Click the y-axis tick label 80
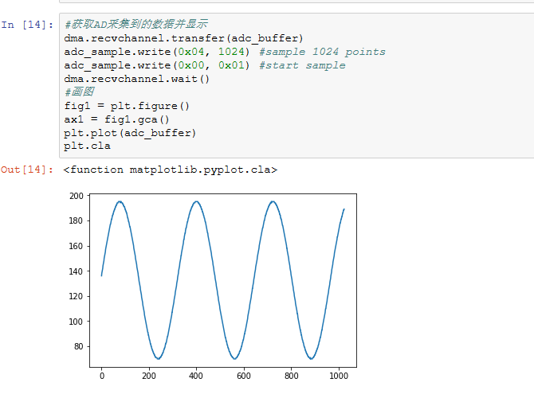 [x=79, y=346]
